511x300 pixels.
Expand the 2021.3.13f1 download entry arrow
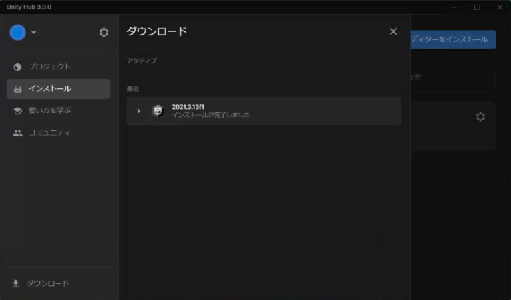(x=138, y=111)
